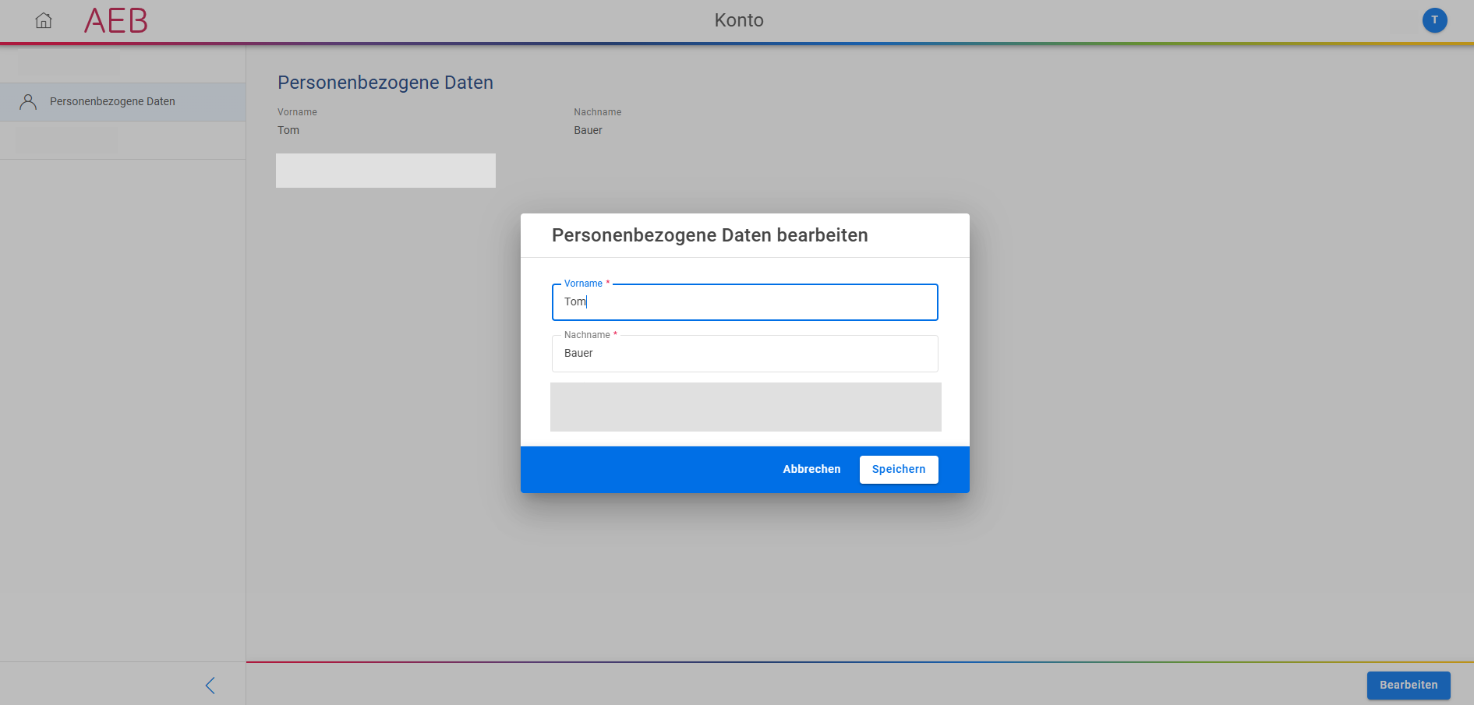
Task: Click into the Nachname field with "Bauer"
Action: tap(744, 354)
